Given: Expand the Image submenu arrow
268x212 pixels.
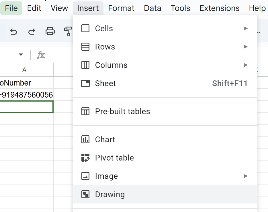Looking at the screenshot, I should point(246,176).
